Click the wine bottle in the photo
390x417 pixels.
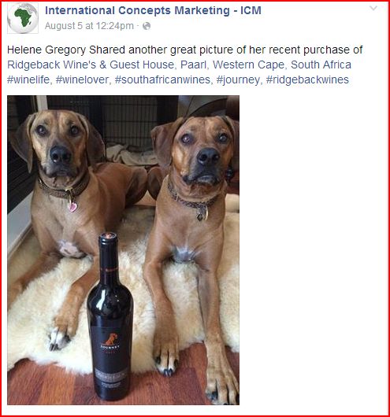(x=110, y=316)
